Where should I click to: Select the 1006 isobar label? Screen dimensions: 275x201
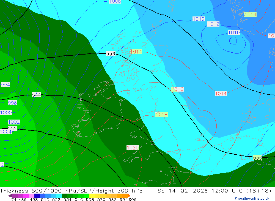coord(115,1)
